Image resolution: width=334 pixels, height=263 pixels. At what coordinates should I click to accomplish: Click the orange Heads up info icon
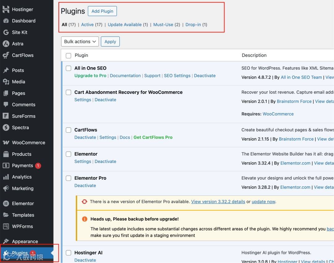(x=84, y=219)
